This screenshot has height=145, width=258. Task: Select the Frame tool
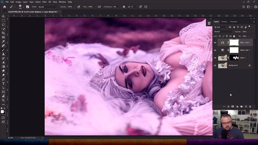(x=3, y=37)
